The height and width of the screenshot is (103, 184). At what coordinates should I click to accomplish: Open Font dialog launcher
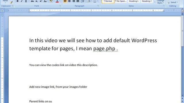coord(60,6)
